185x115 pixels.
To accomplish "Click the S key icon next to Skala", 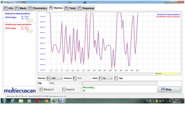I will 100,78.
